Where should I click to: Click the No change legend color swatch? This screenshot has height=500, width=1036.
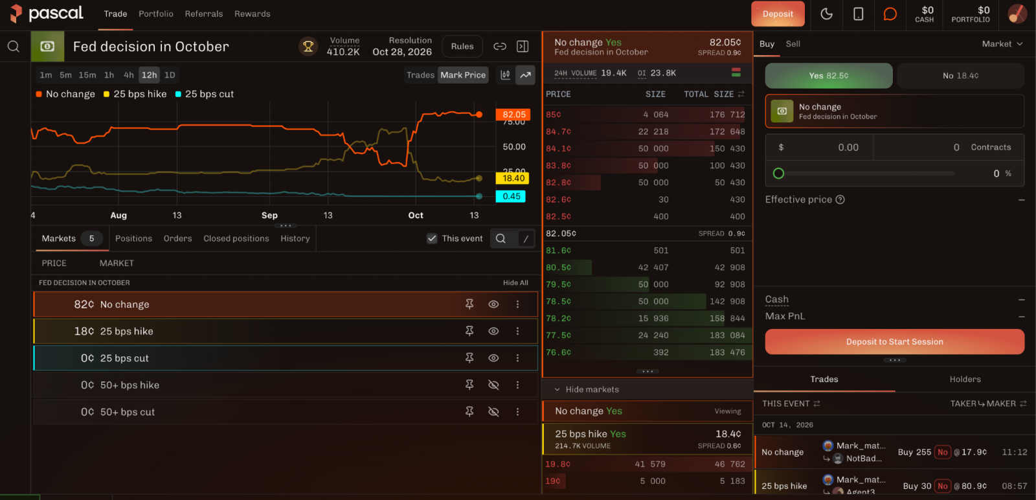click(x=39, y=94)
